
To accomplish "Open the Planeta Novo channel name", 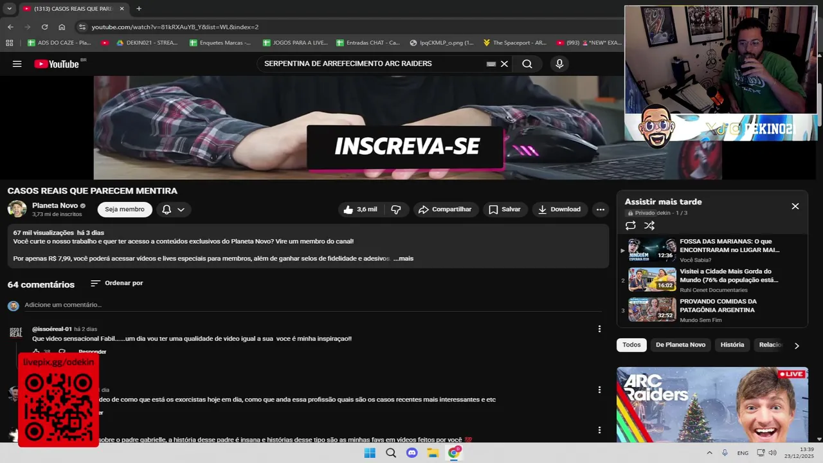I will pyautogui.click(x=55, y=205).
